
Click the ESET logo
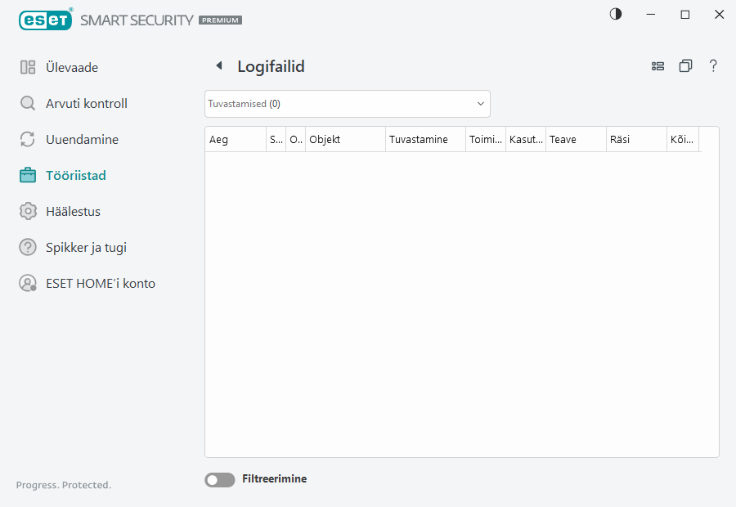click(45, 19)
